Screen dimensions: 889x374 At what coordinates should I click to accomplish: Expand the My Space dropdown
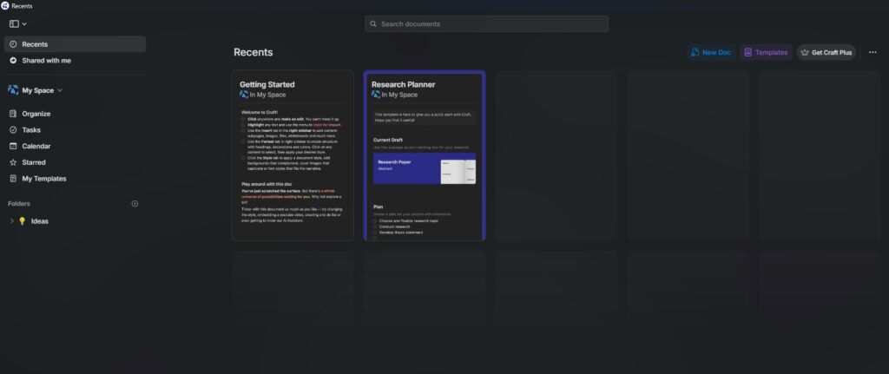click(59, 90)
